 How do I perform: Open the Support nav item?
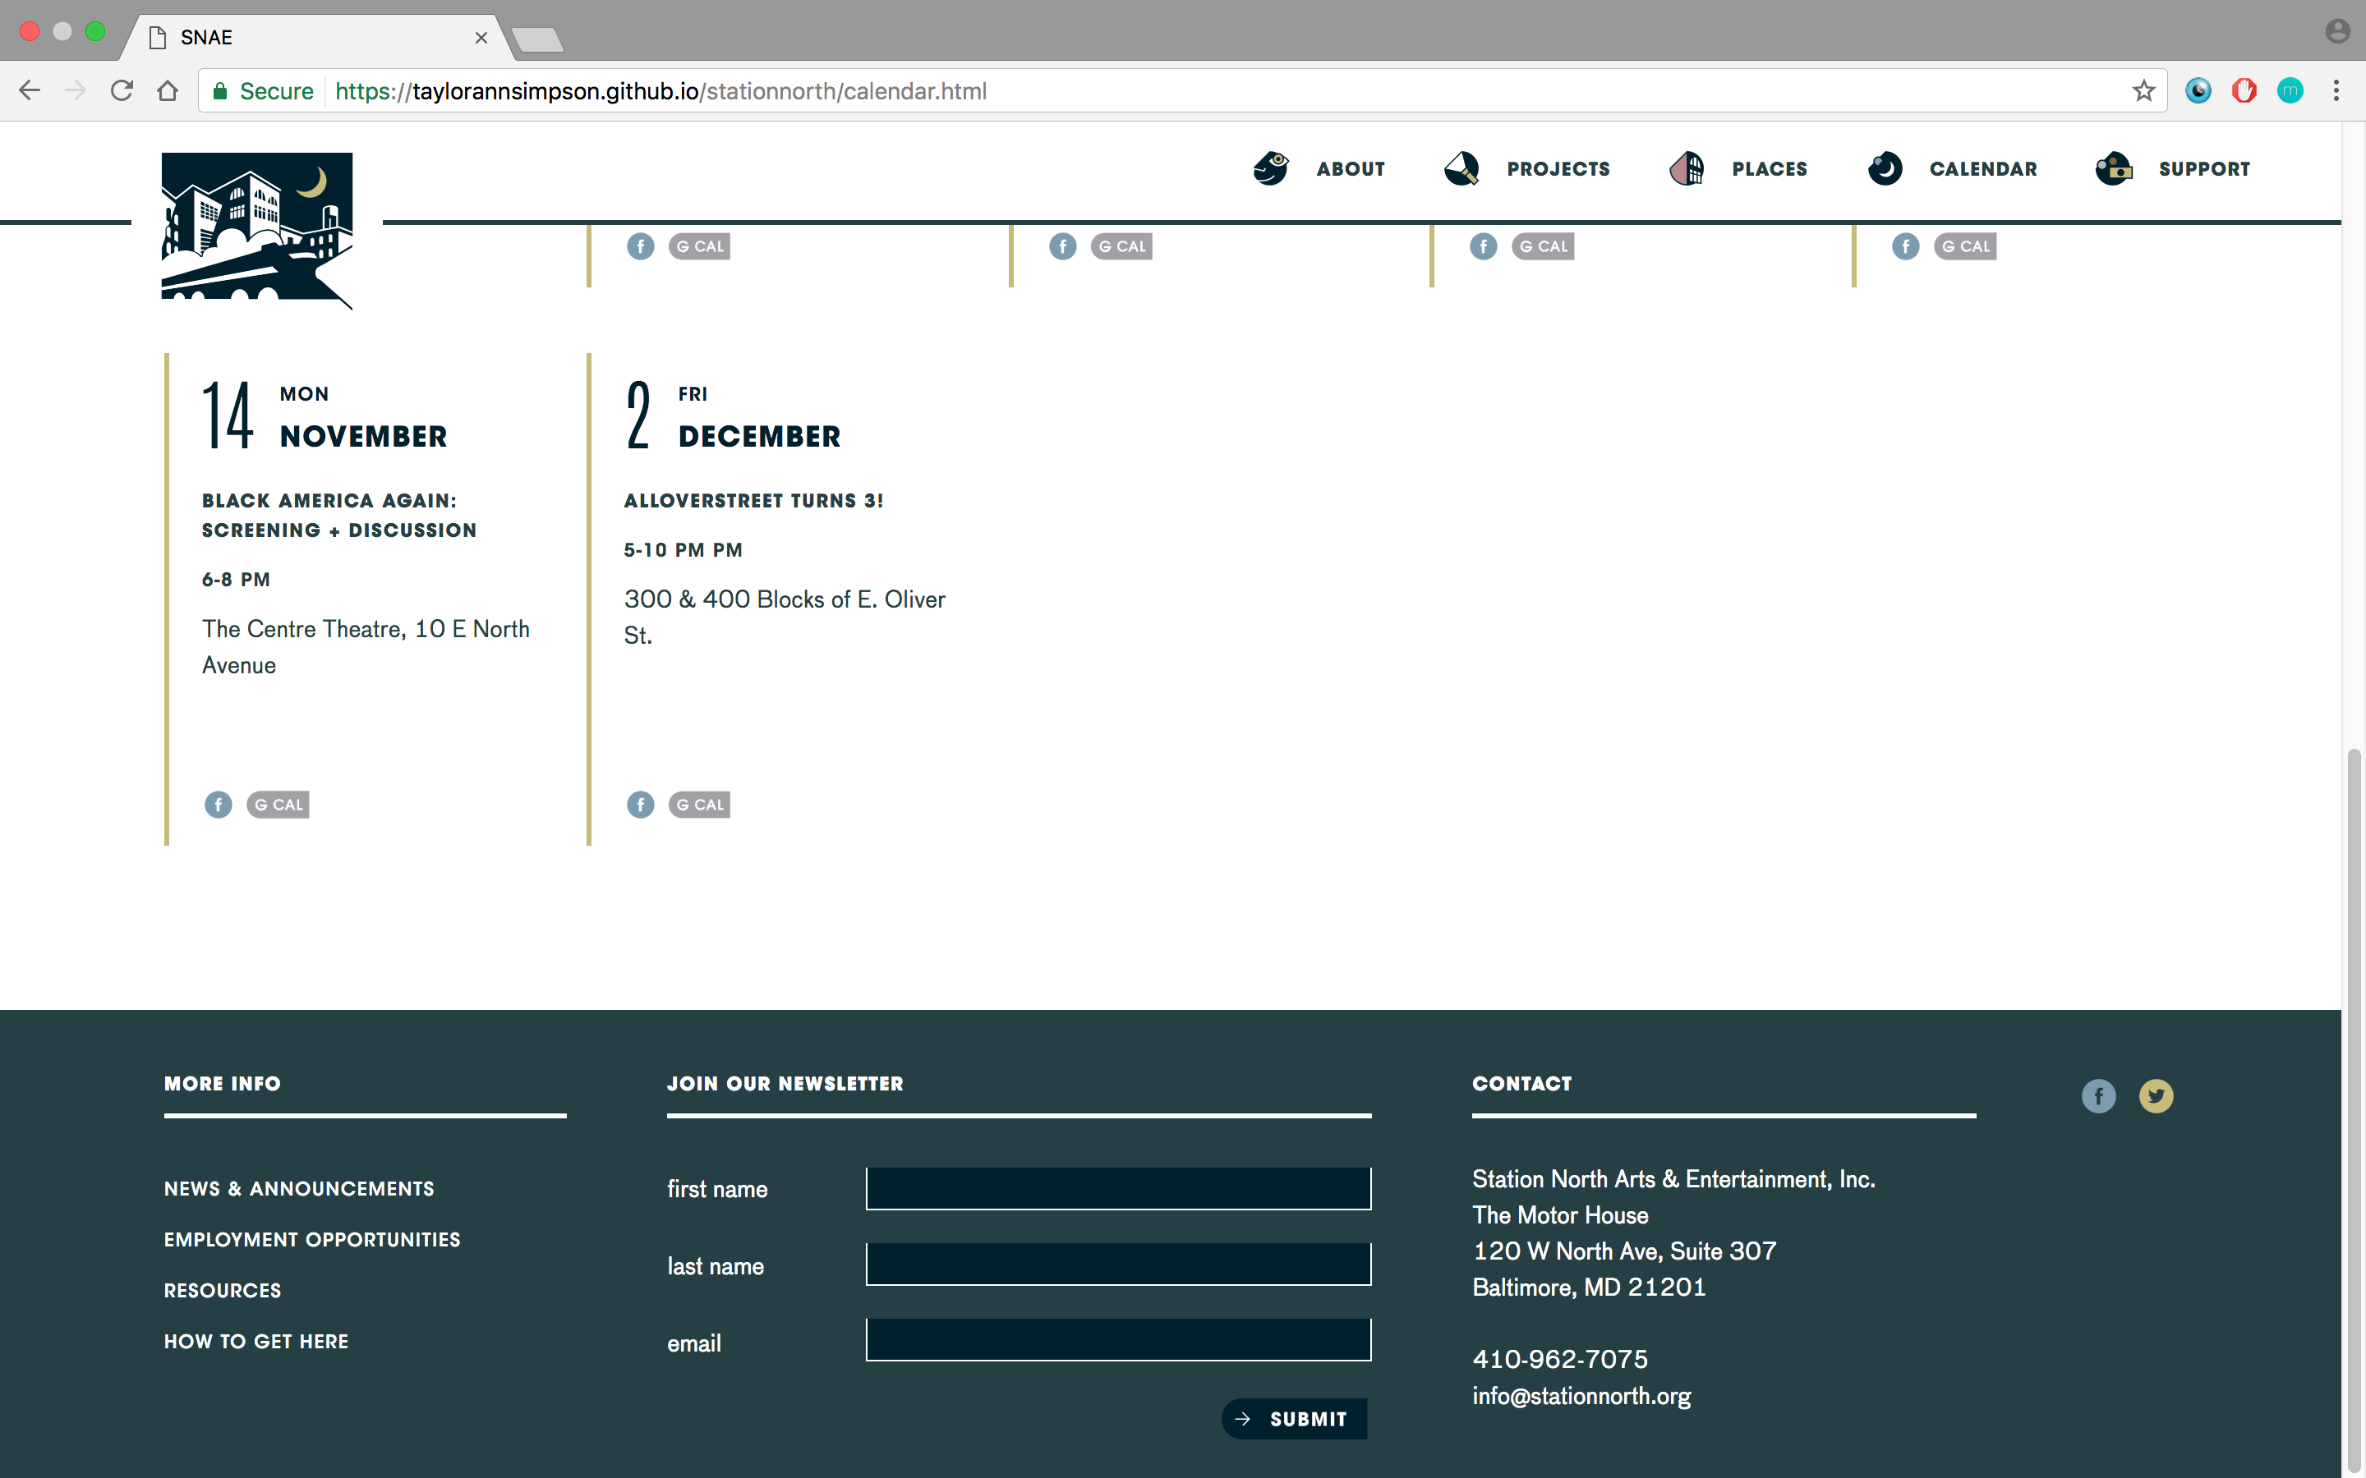point(2203,169)
